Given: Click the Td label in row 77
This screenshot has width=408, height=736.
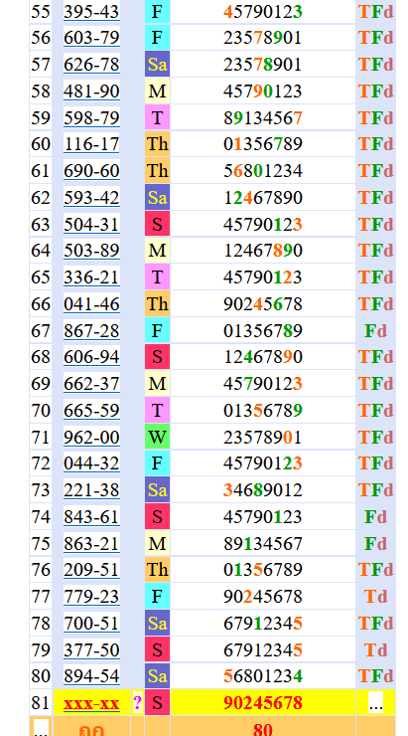Looking at the screenshot, I should click(x=375, y=597).
